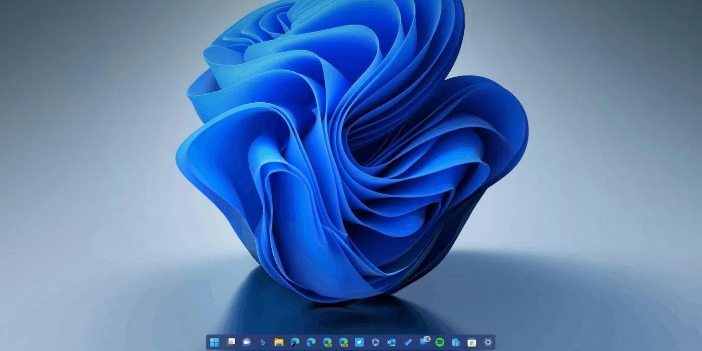Open the Edge icon immediately left of Edge Dev

[x=311, y=342]
